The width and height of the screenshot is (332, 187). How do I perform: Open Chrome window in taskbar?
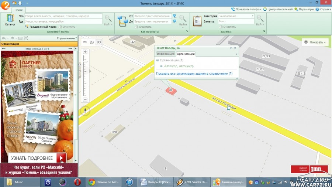point(104,182)
